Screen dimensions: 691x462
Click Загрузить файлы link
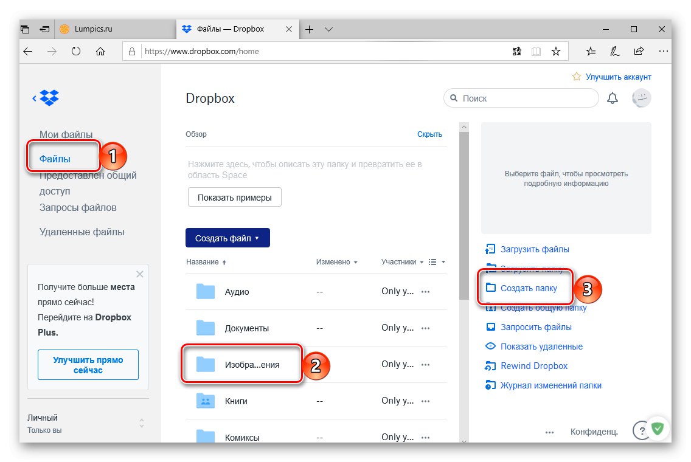535,249
